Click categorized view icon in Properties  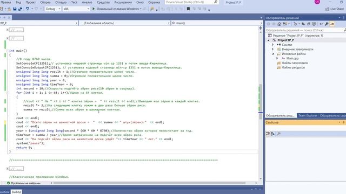point(268,134)
